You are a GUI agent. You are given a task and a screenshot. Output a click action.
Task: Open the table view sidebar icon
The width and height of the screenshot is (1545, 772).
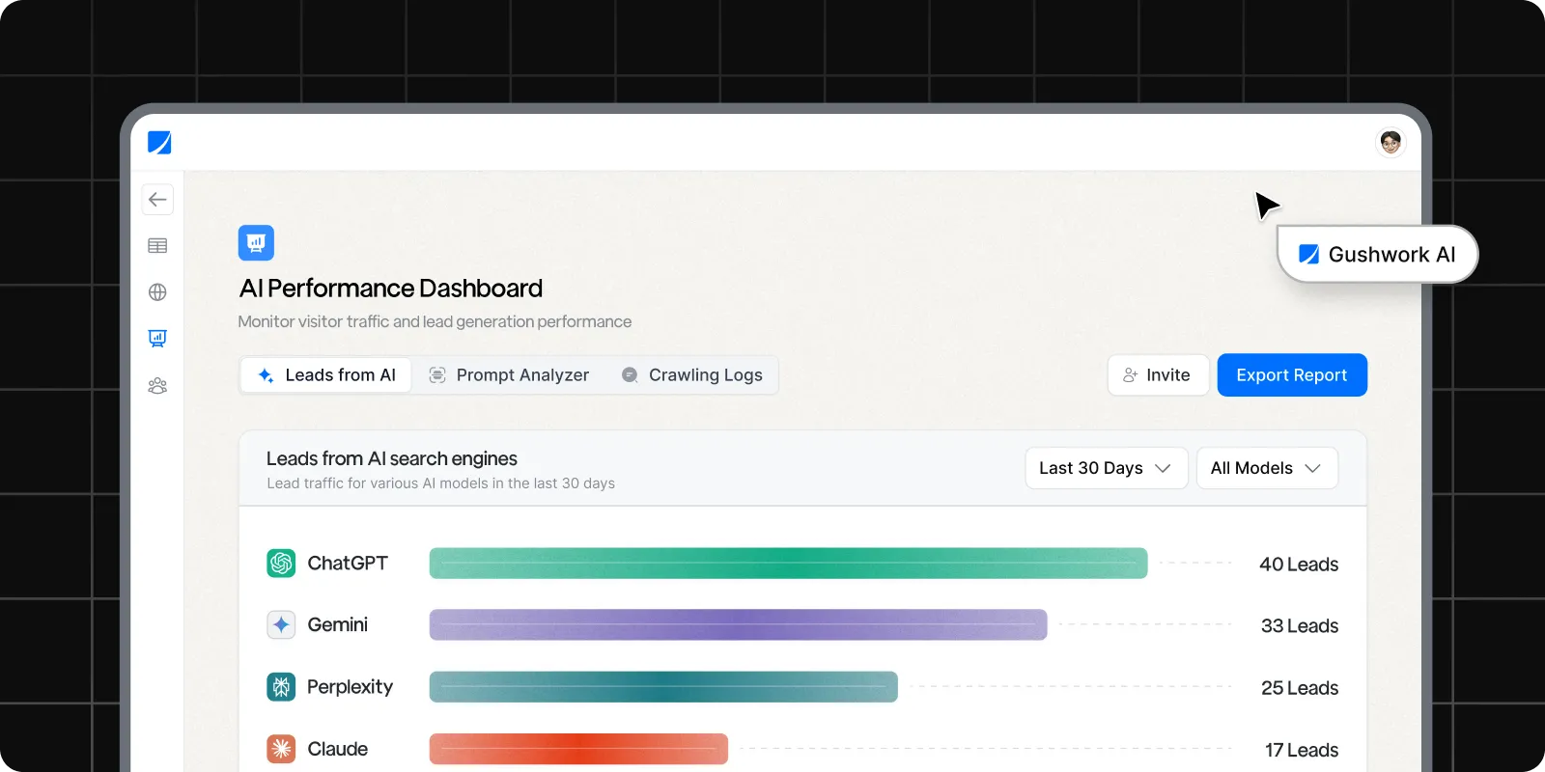[157, 246]
